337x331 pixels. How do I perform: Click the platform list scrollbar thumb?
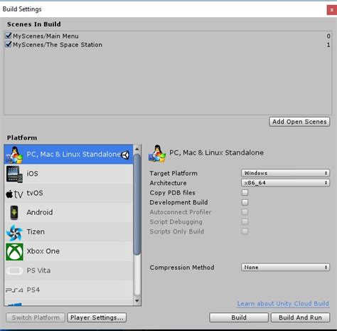pos(137,204)
